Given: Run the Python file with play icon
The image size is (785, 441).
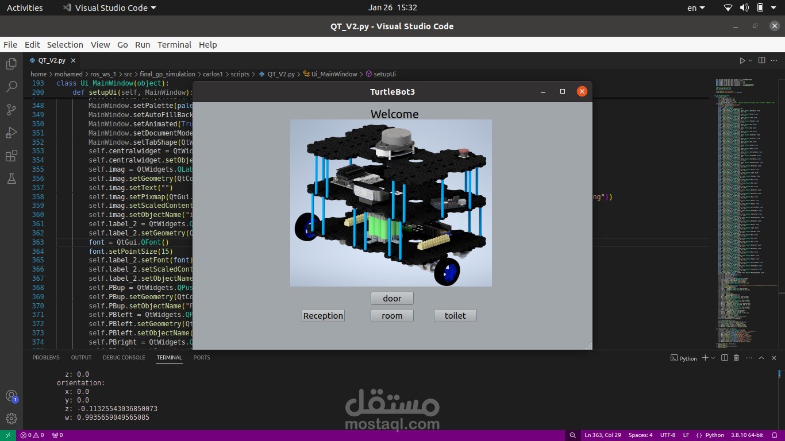Looking at the screenshot, I should tap(742, 60).
